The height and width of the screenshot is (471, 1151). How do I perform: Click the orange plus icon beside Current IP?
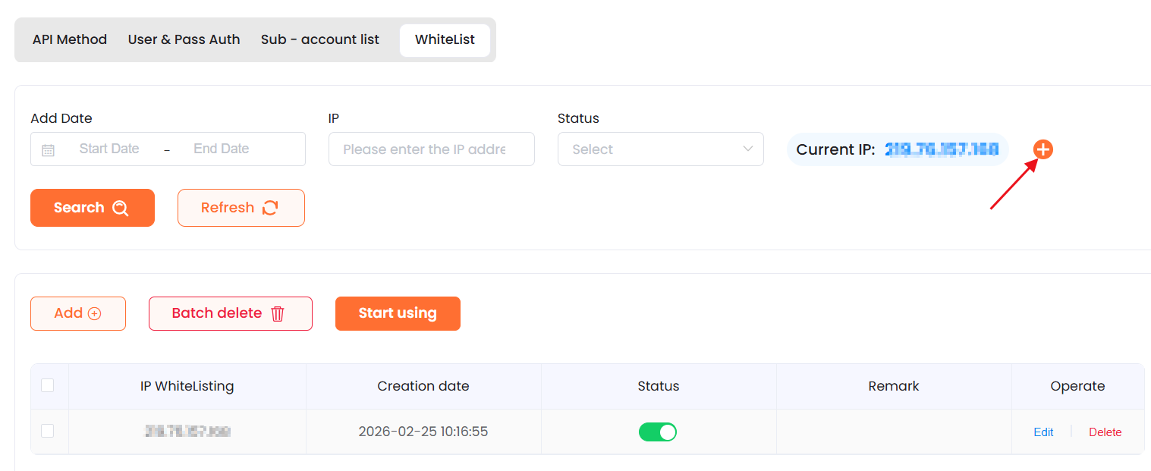point(1043,149)
